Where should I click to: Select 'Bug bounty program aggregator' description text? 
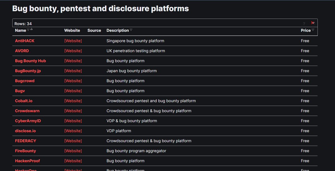coord(136,151)
